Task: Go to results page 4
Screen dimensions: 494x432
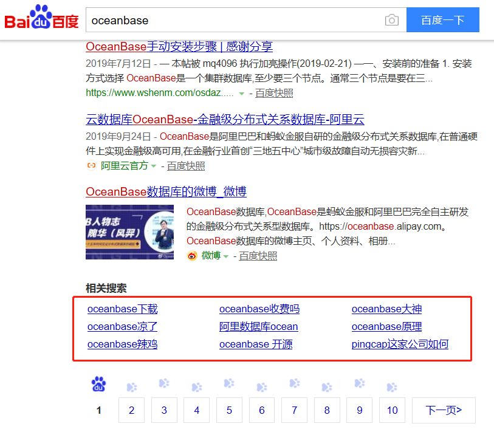Action: pyautogui.click(x=197, y=410)
